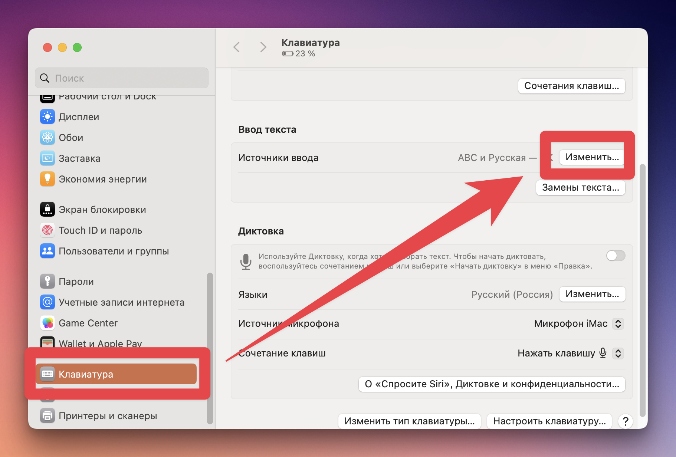Click the Русский (Россия) language value
Image resolution: width=676 pixels, height=457 pixels.
(x=512, y=295)
